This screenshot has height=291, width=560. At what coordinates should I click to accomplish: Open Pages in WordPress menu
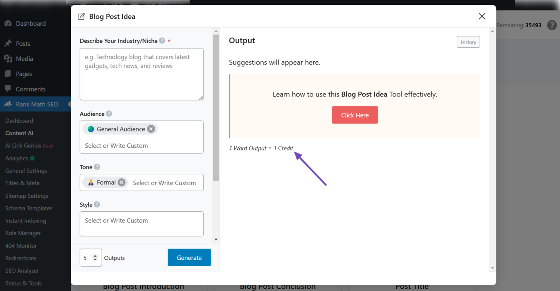24,74
